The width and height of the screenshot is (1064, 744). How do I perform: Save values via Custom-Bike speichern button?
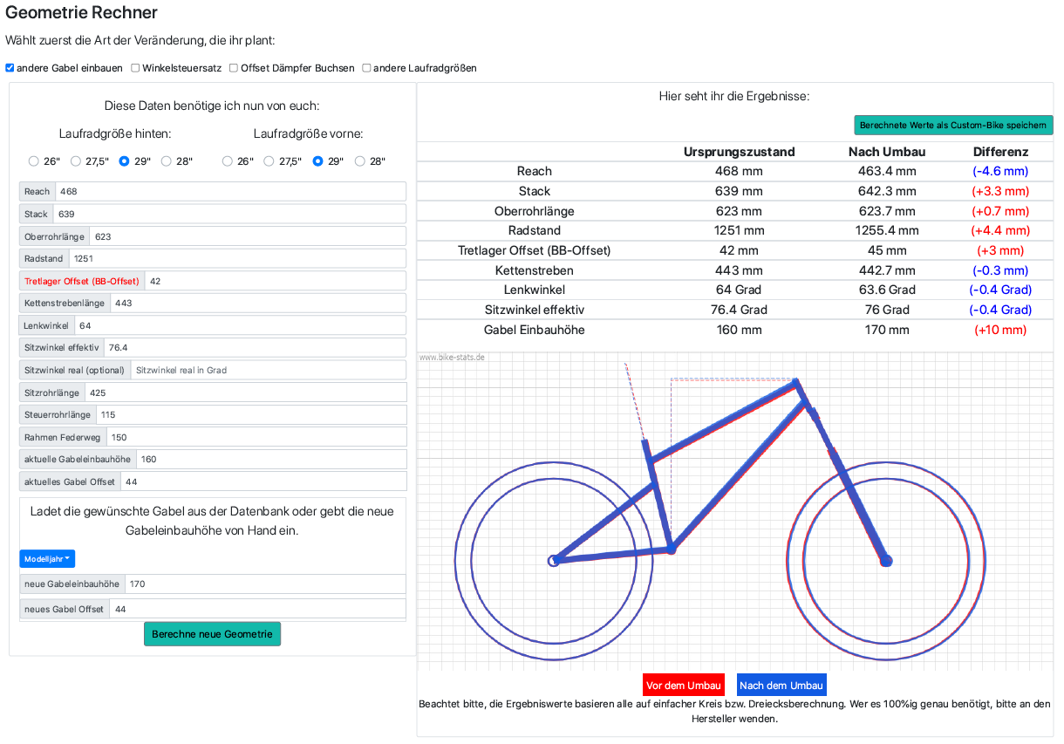point(953,125)
